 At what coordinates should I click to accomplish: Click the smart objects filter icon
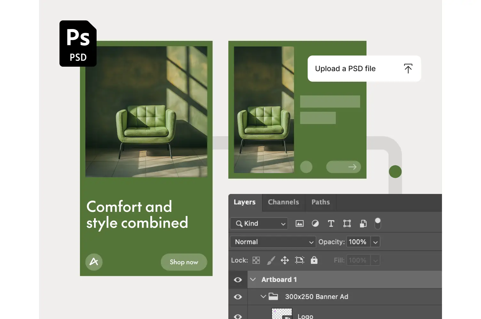(363, 223)
